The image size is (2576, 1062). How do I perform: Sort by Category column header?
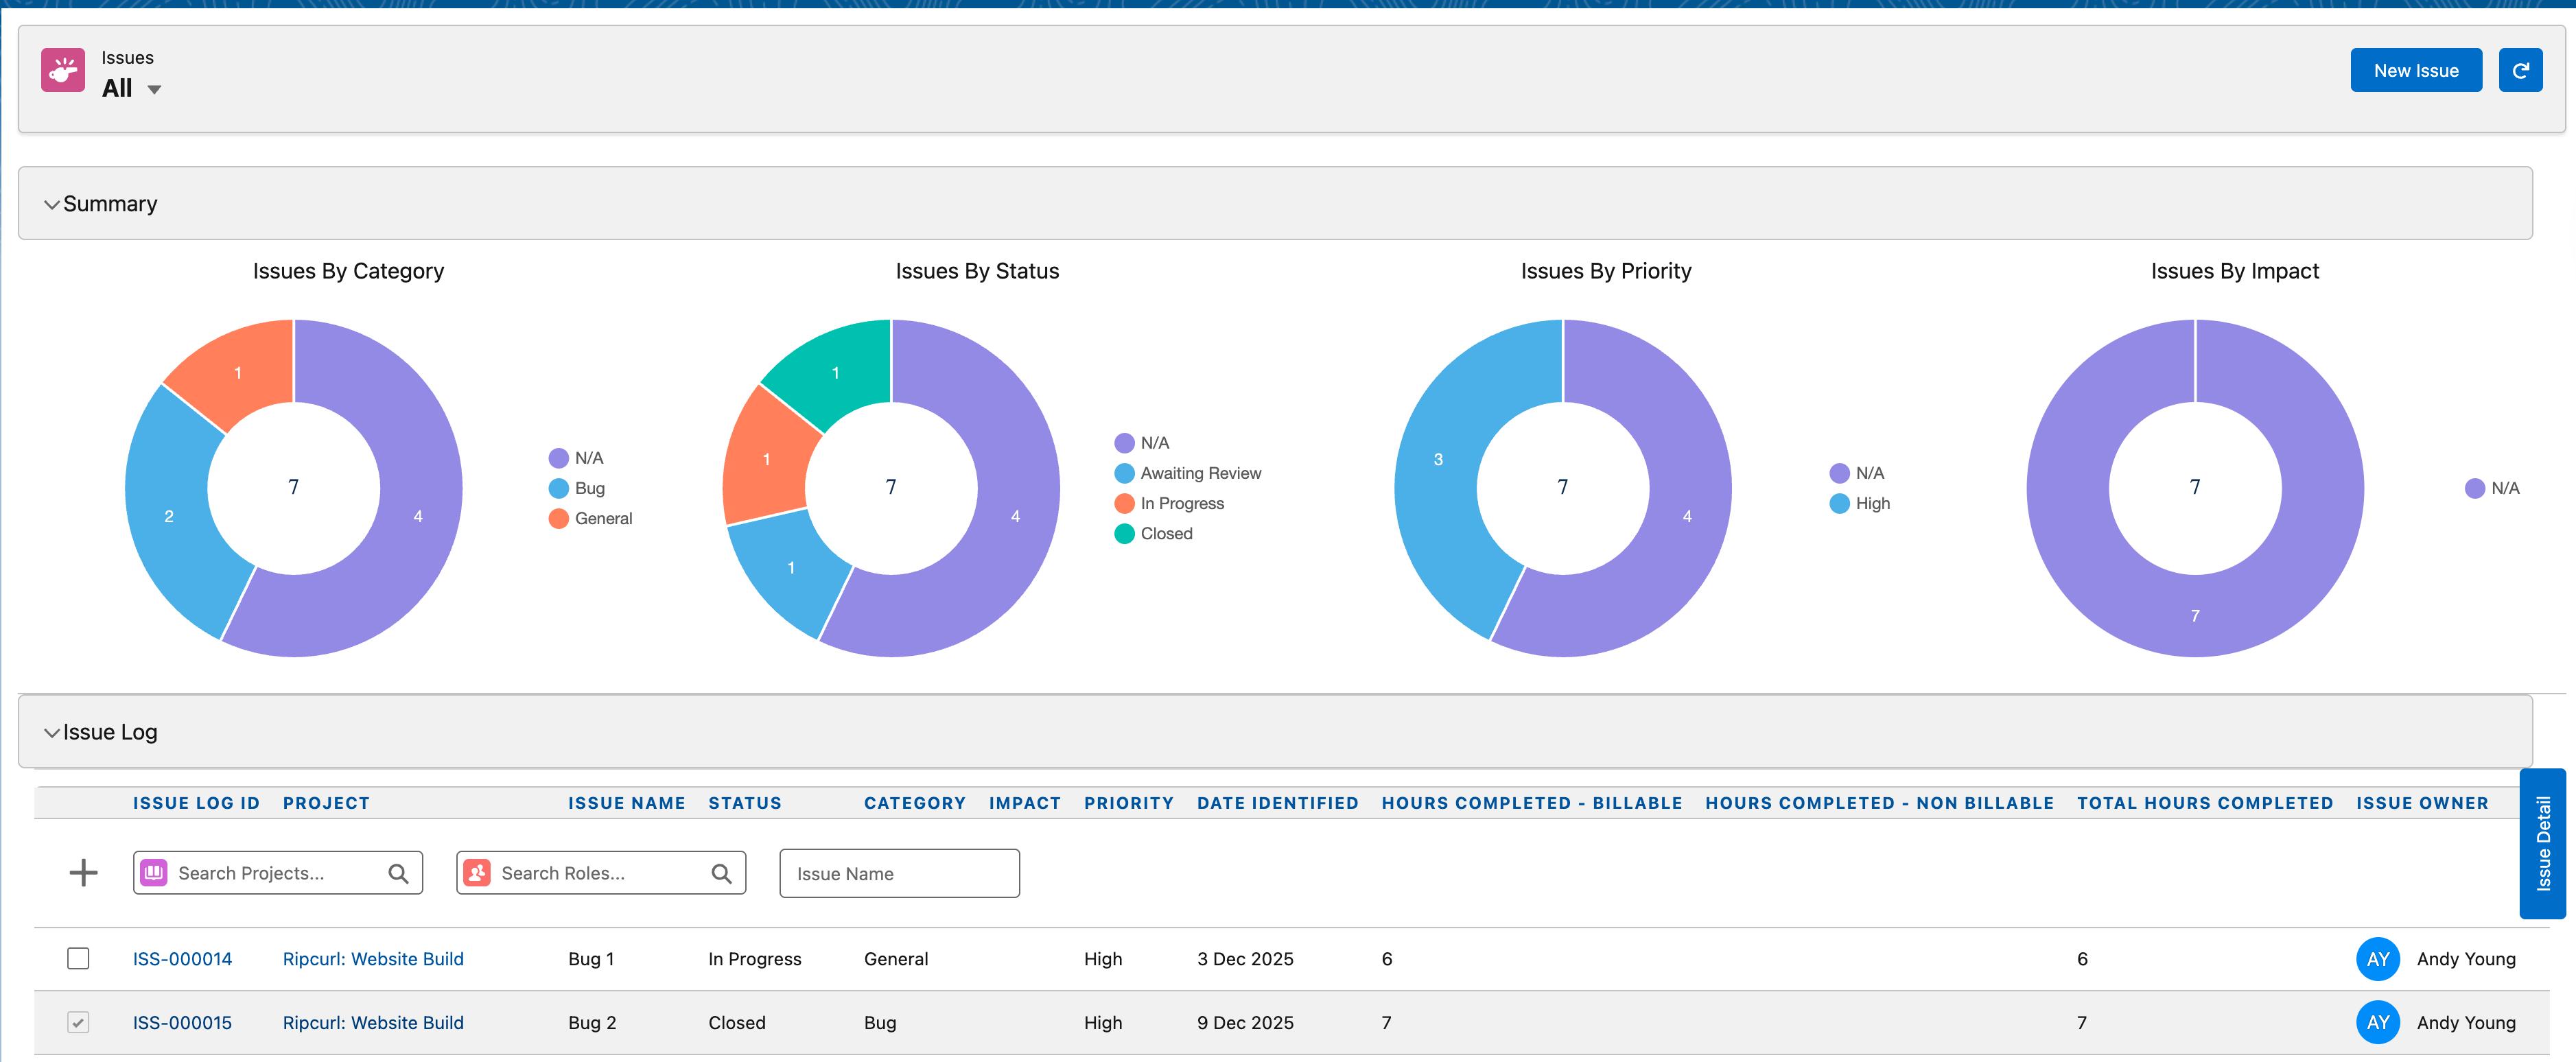(914, 803)
